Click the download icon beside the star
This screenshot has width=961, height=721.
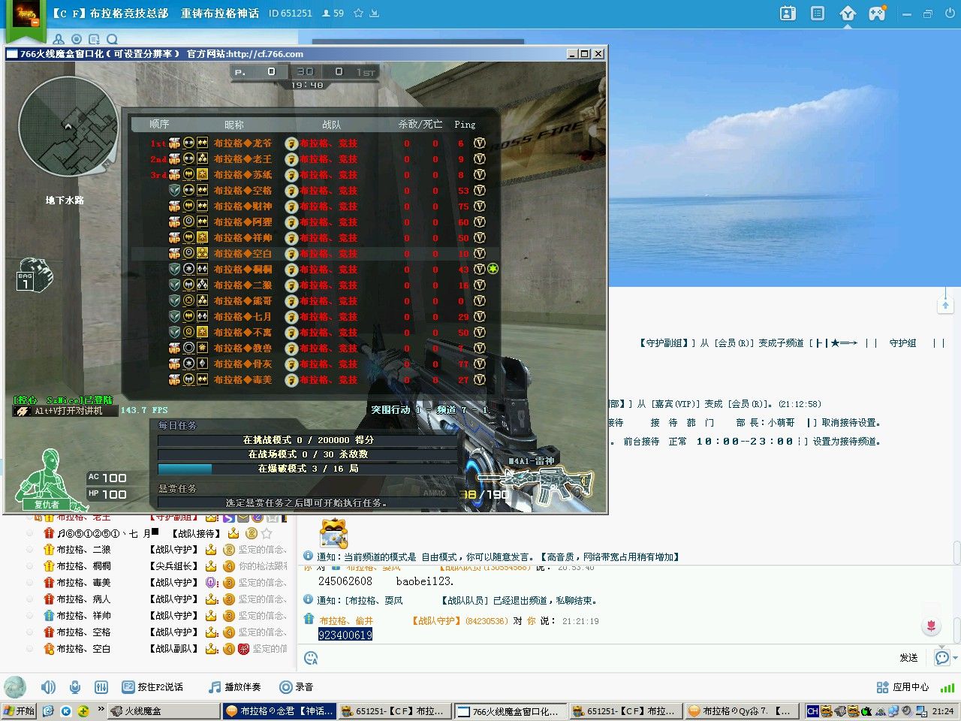pos(375,14)
